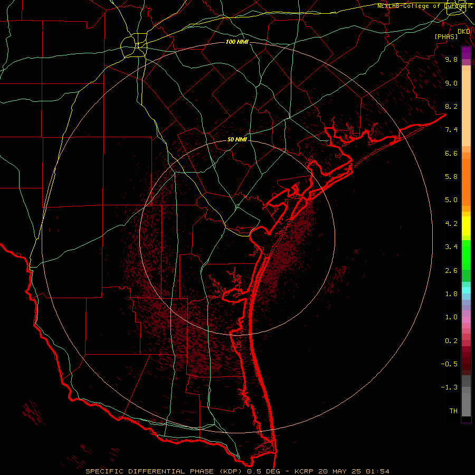Image resolution: width=475 pixels, height=475 pixels.
Task: Click the 7.4 value on color scale
Action: point(451,130)
